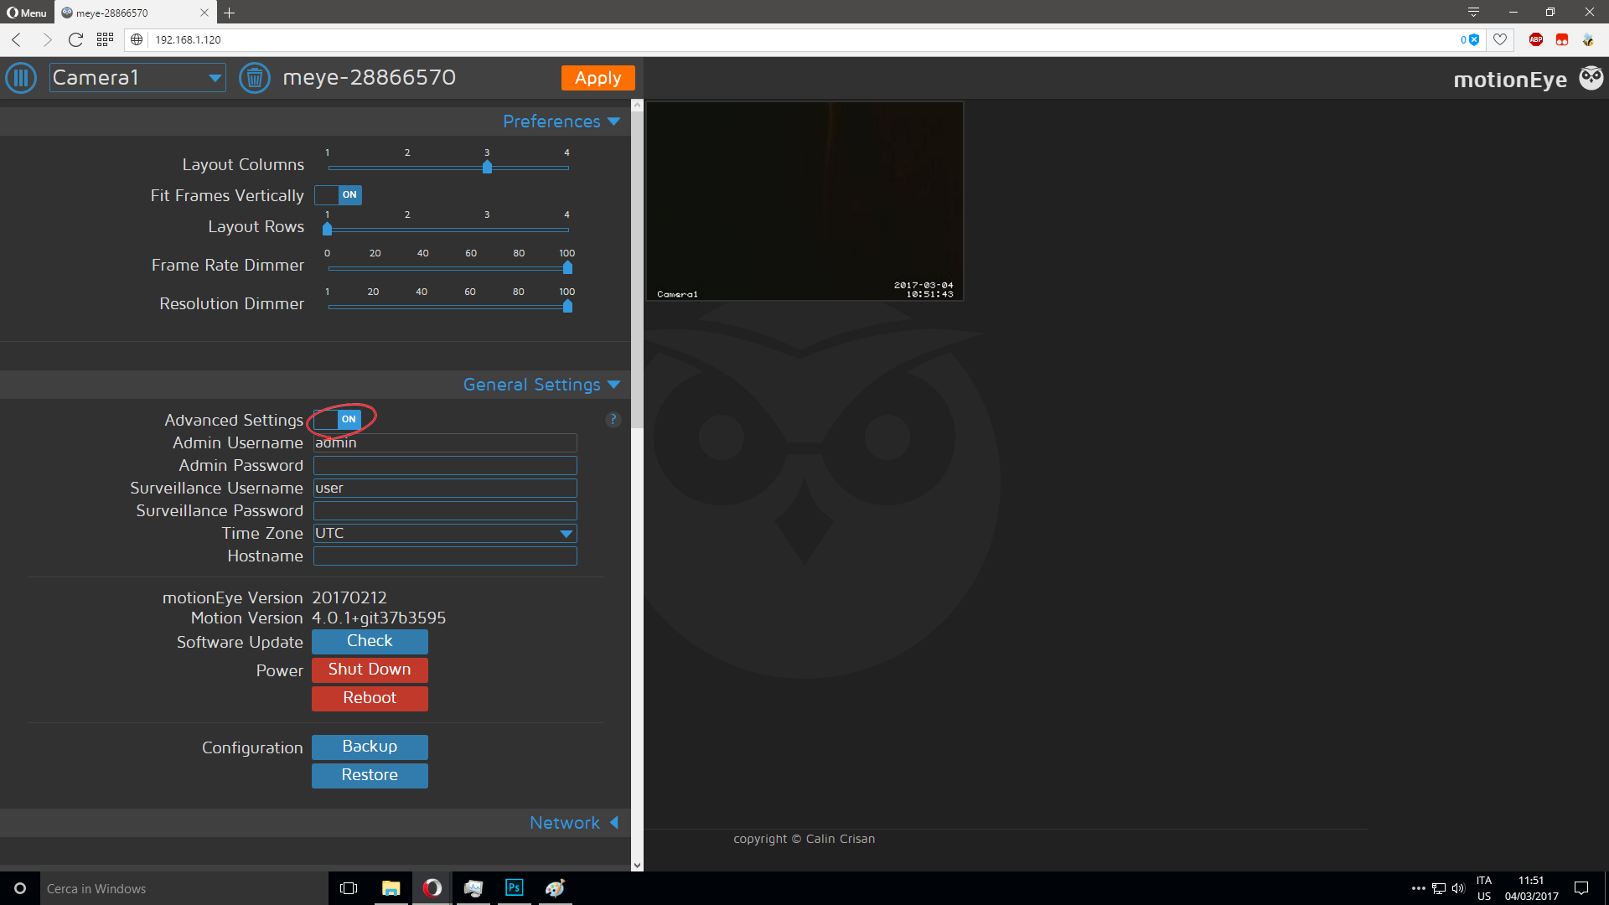Click the Layout Columns slider handle
1609x905 pixels.
tap(487, 167)
